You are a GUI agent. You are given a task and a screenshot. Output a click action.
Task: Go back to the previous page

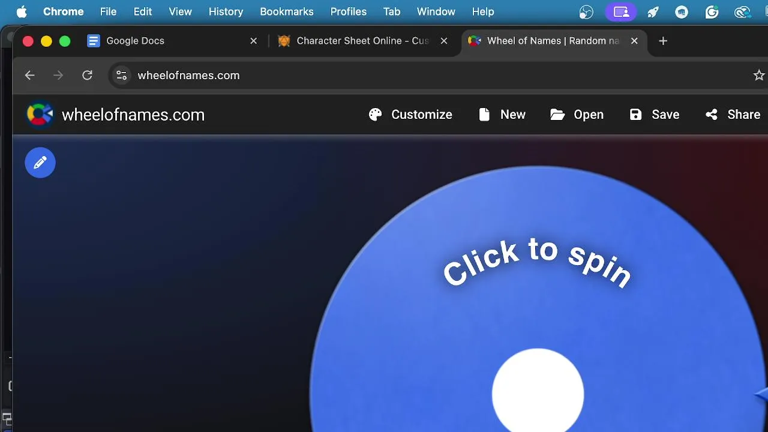click(x=29, y=75)
